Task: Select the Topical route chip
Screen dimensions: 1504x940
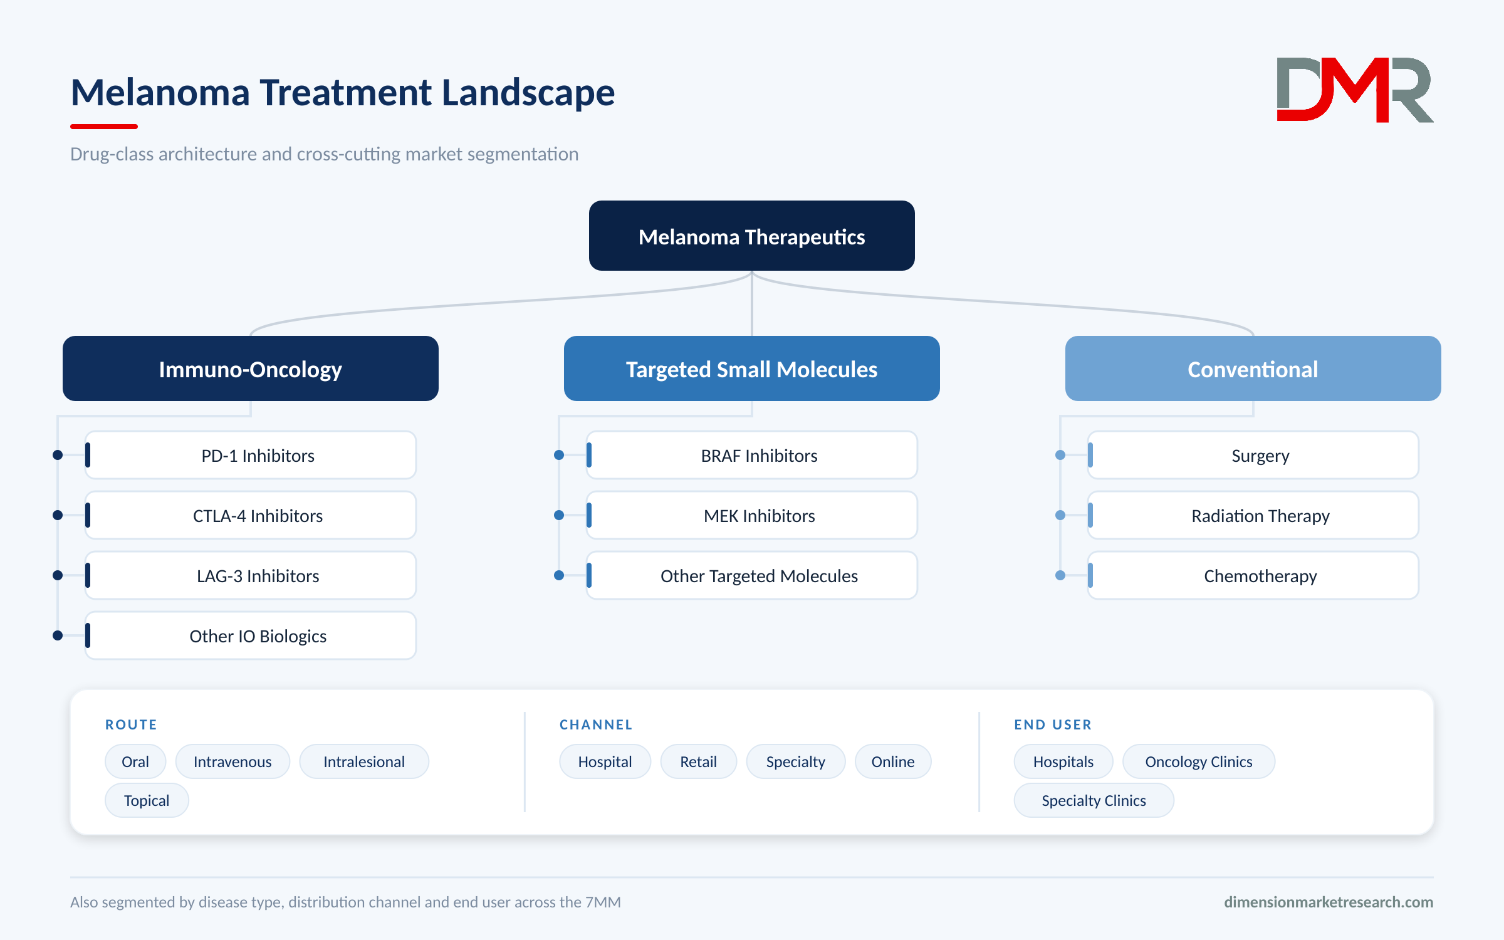Action: point(147,800)
